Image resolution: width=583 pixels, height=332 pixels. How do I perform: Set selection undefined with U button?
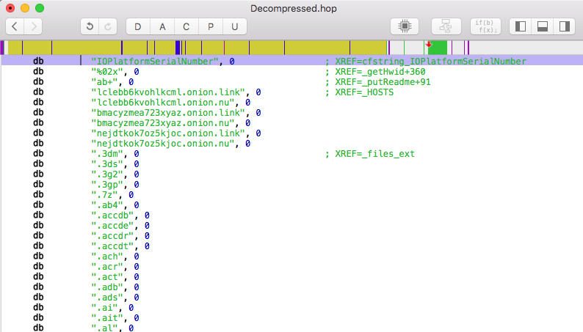pyautogui.click(x=234, y=26)
